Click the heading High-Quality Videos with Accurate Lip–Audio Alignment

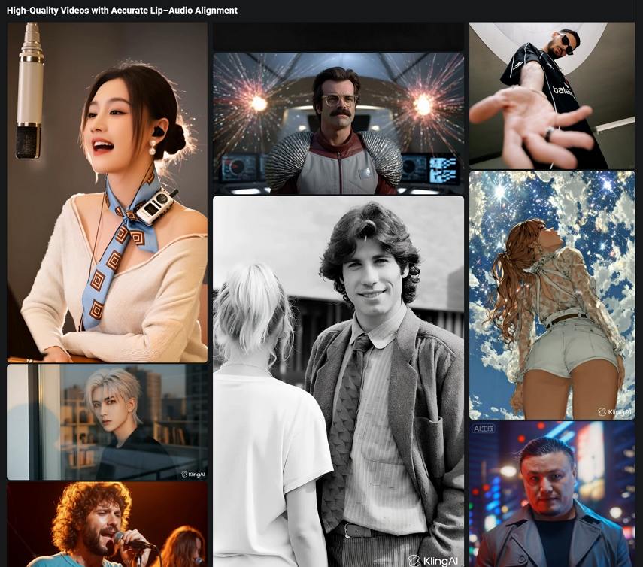122,11
